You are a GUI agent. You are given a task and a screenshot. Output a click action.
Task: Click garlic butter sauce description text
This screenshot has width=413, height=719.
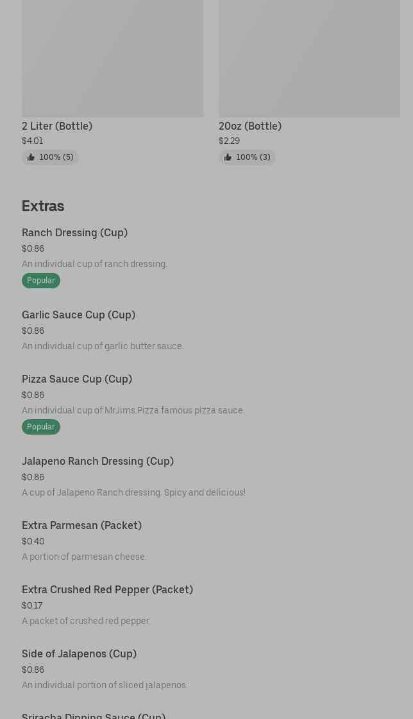tap(103, 346)
